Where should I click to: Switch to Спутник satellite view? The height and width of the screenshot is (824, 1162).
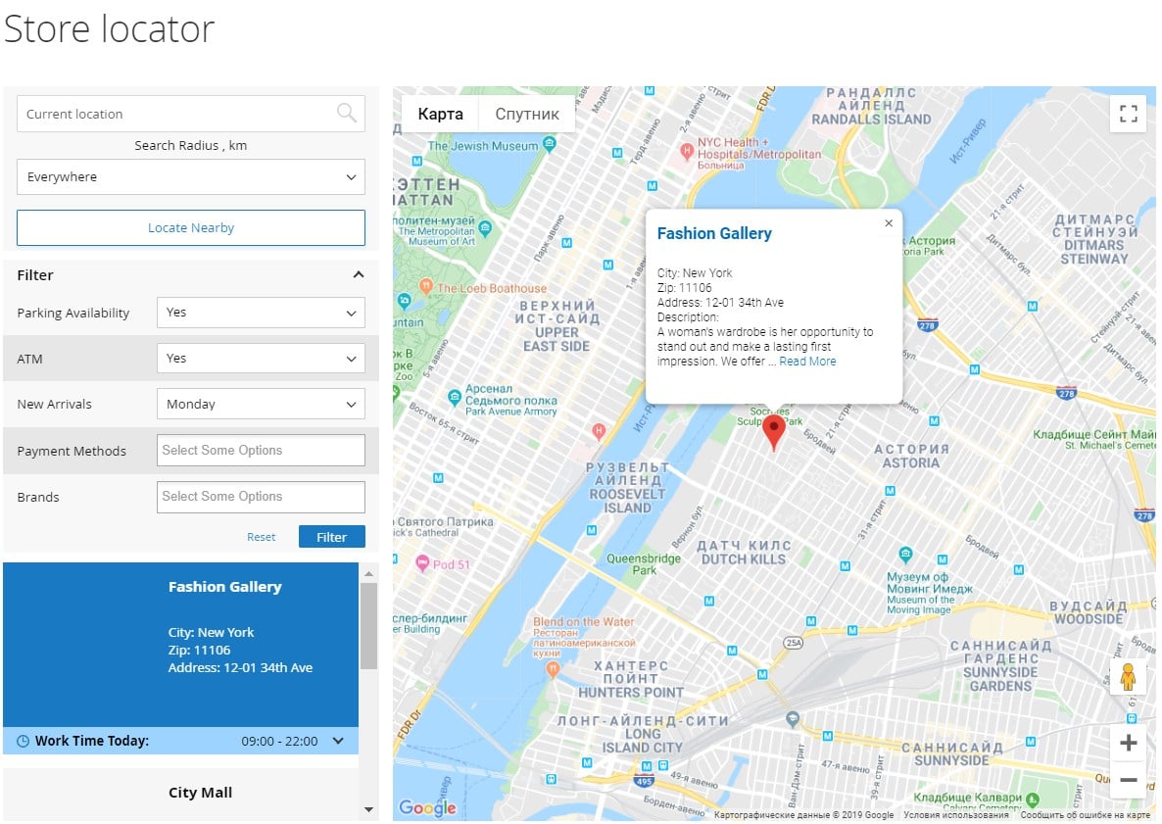(x=527, y=114)
